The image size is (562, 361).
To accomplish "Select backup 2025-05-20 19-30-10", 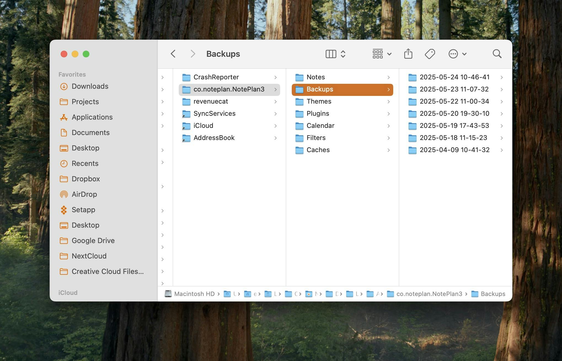I will 455,114.
